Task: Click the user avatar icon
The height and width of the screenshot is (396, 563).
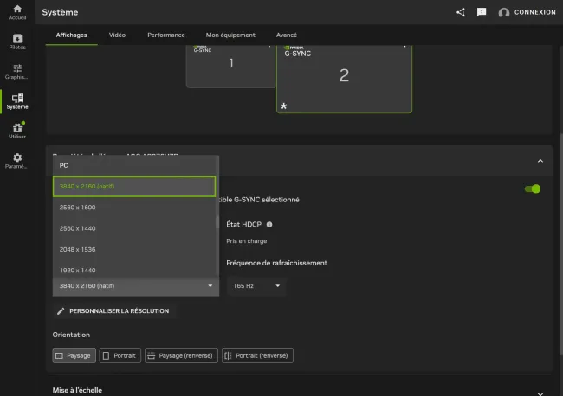Action: [504, 13]
